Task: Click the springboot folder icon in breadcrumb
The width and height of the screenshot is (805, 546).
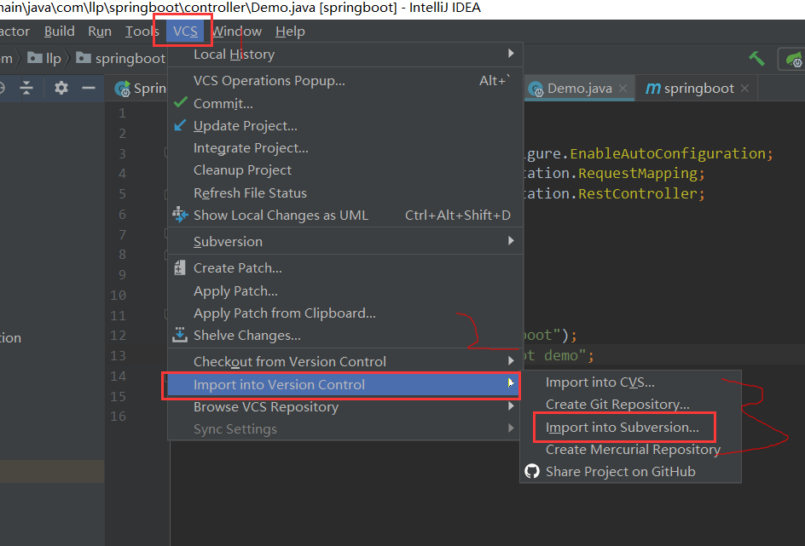Action: point(84,57)
